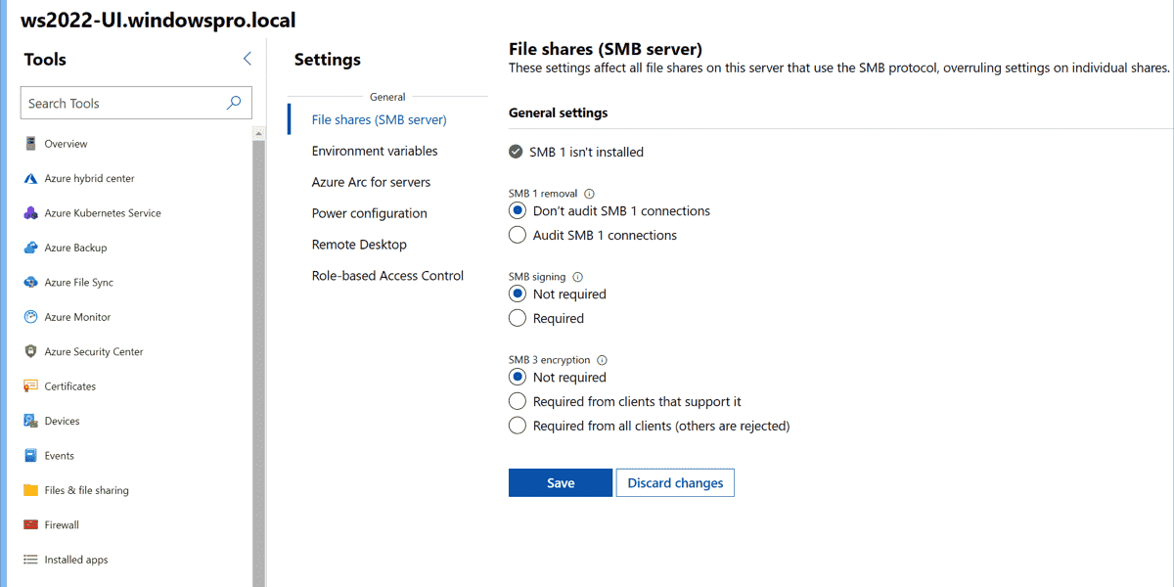Switch to Remote Desktop settings
This screenshot has width=1174, height=587.
(x=359, y=245)
